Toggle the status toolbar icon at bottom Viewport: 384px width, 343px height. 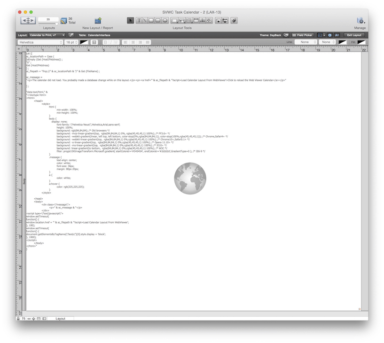coord(39,319)
